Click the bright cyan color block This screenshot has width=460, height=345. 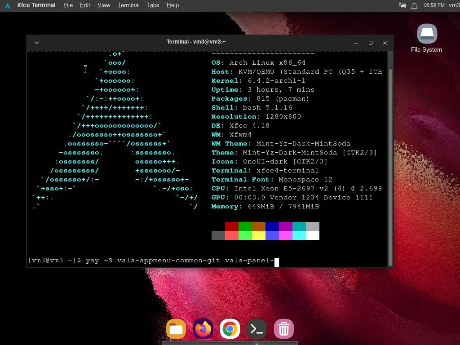pos(299,235)
